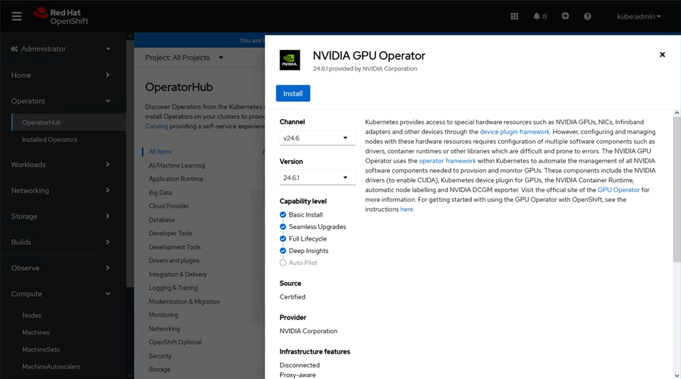Click the panel scroll-down arrow

pyautogui.click(x=676, y=376)
